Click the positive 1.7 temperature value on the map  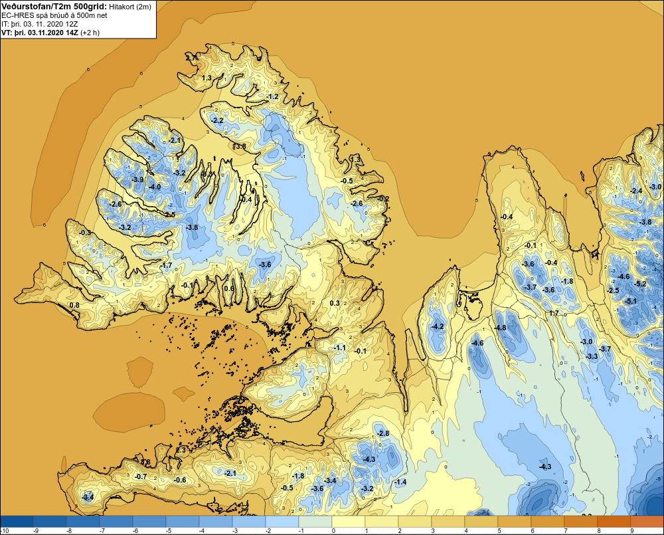554,313
